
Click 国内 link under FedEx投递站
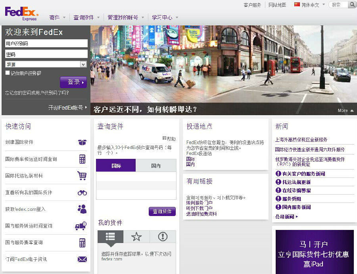point(190,164)
